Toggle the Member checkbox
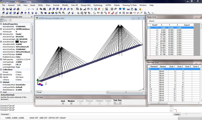This screenshot has width=202, height=120. coord(71,103)
